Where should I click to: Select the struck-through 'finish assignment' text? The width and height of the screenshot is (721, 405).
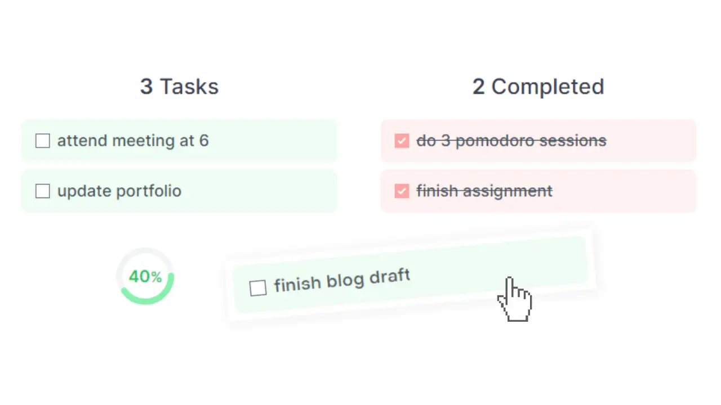point(484,191)
